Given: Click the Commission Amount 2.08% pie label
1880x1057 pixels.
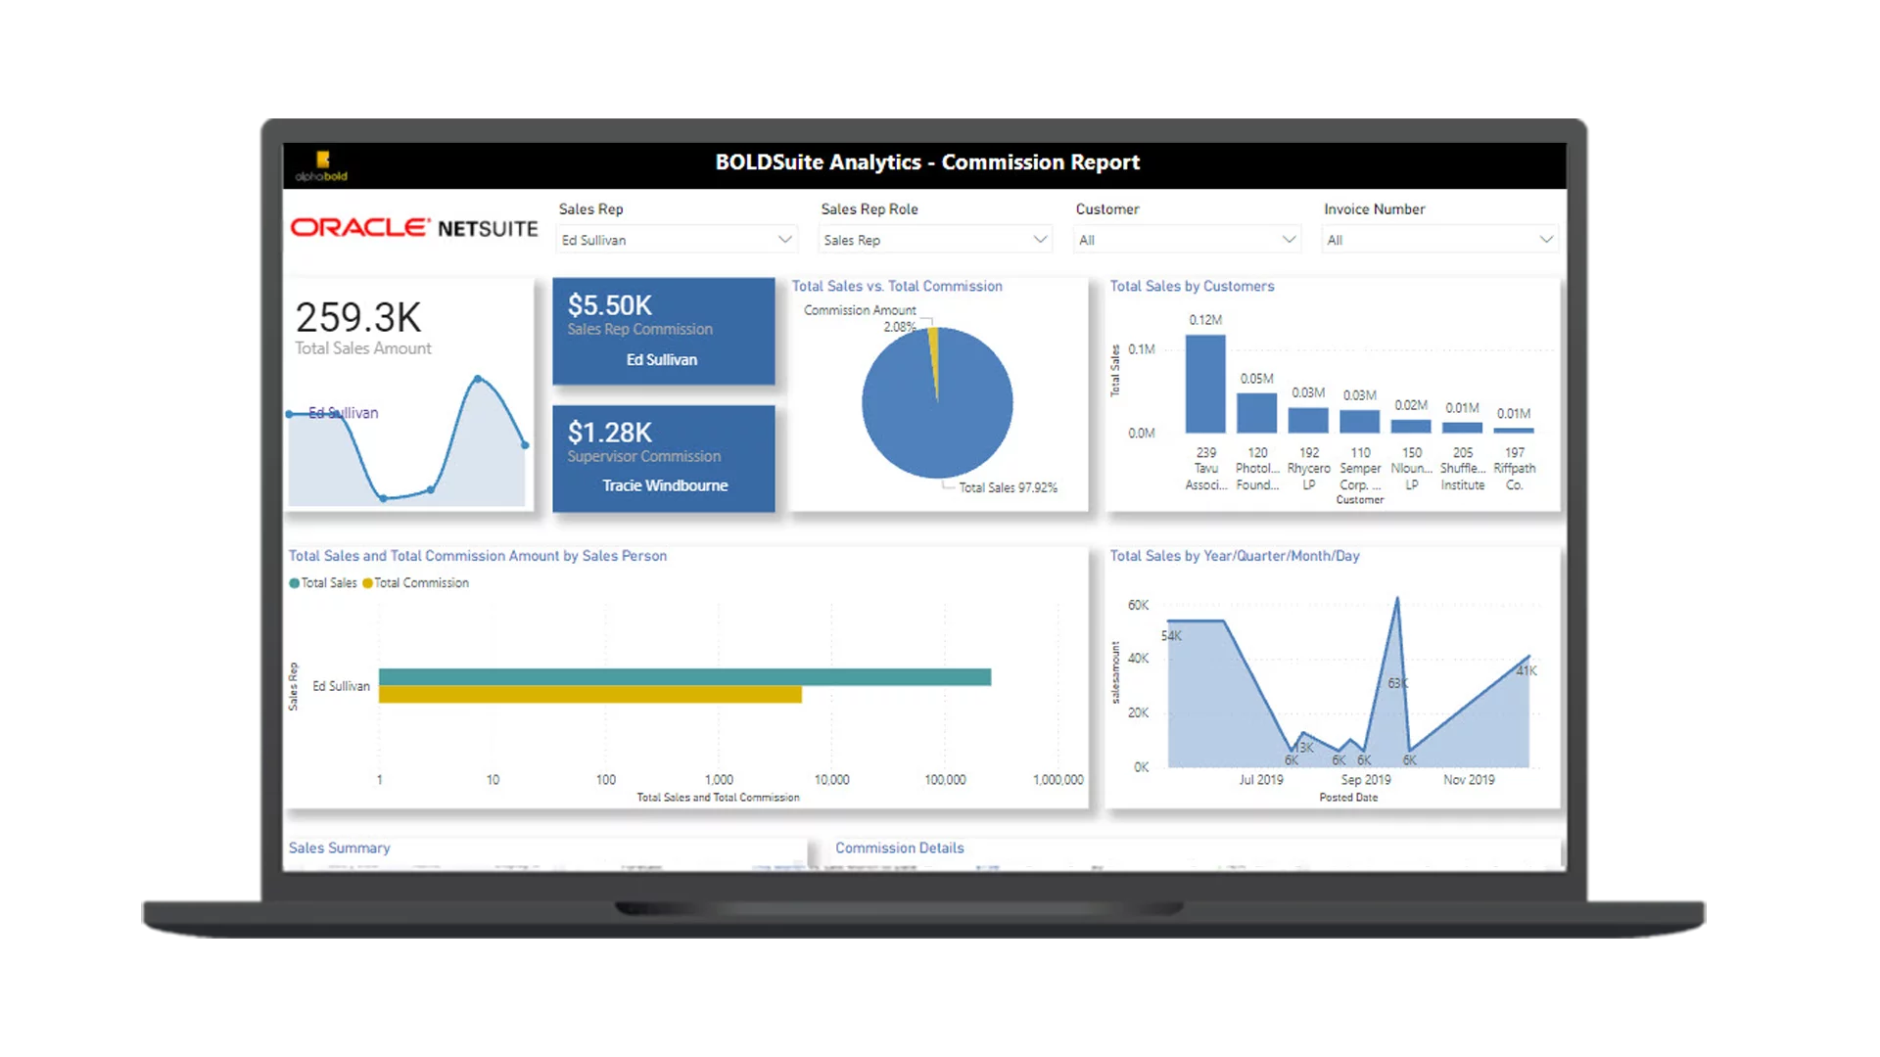Looking at the screenshot, I should [861, 317].
